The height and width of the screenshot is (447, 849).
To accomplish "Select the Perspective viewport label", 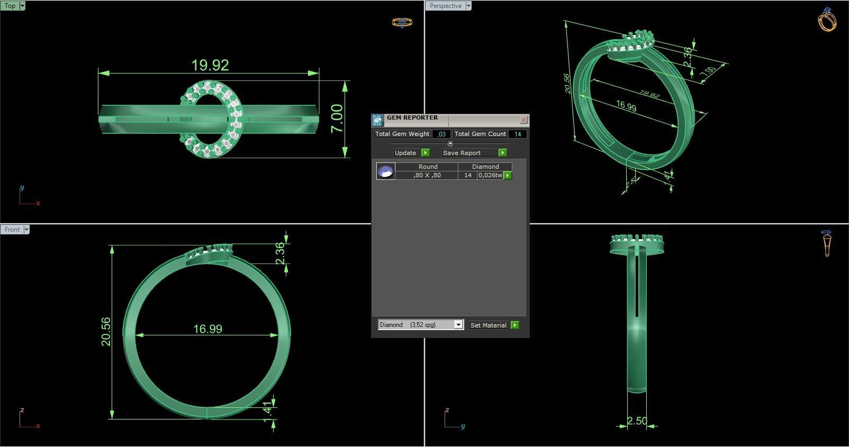I will pyautogui.click(x=445, y=6).
